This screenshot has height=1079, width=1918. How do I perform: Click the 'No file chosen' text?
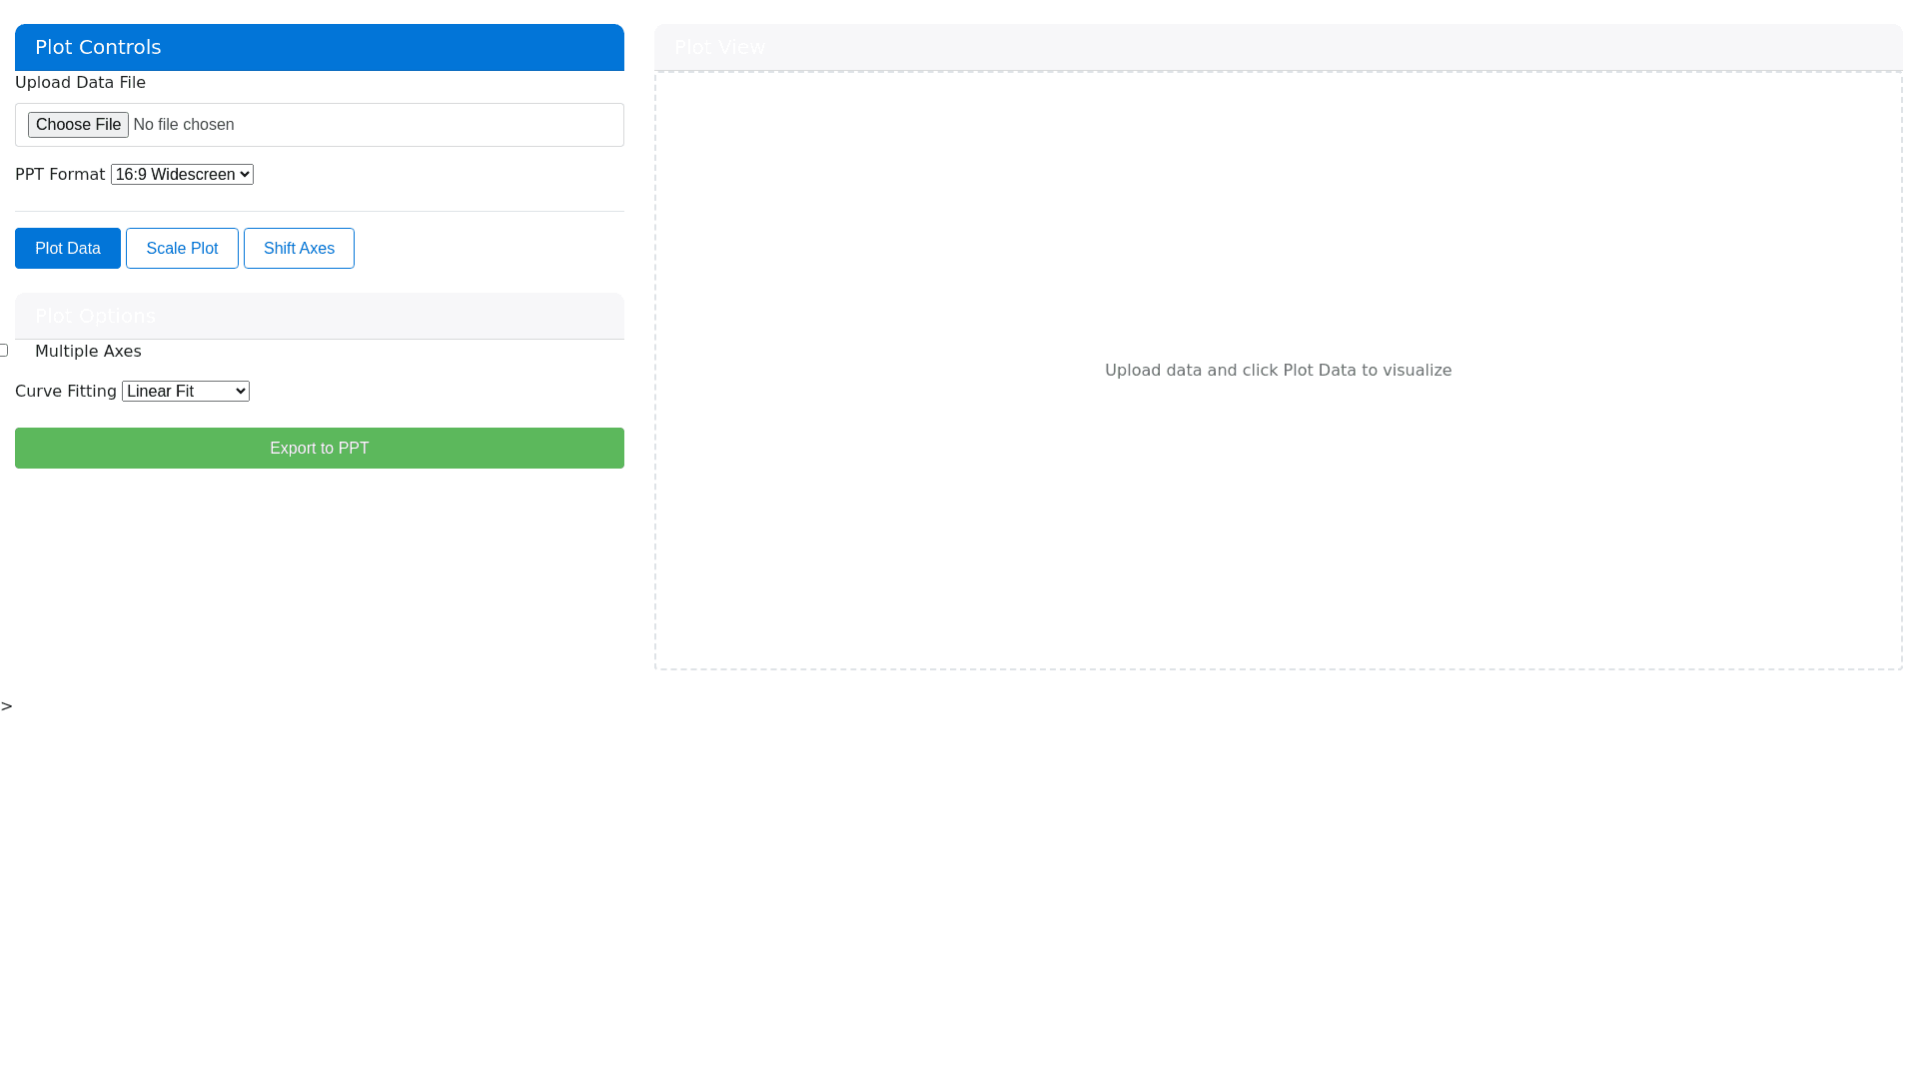click(x=184, y=125)
